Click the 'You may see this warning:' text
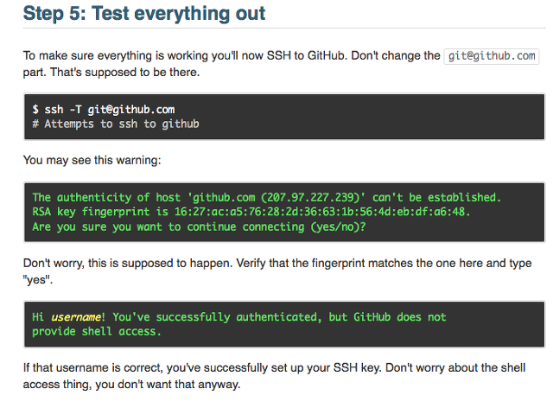553x408 pixels. [92, 160]
